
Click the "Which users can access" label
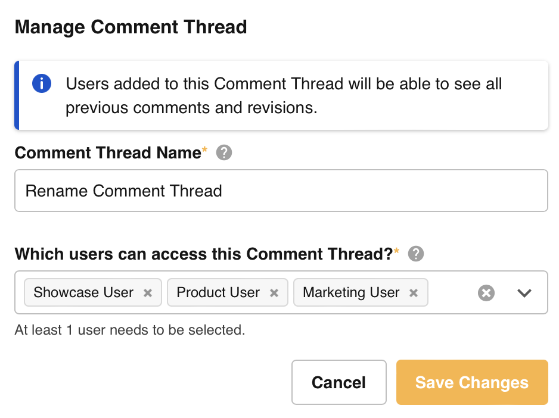pos(204,254)
